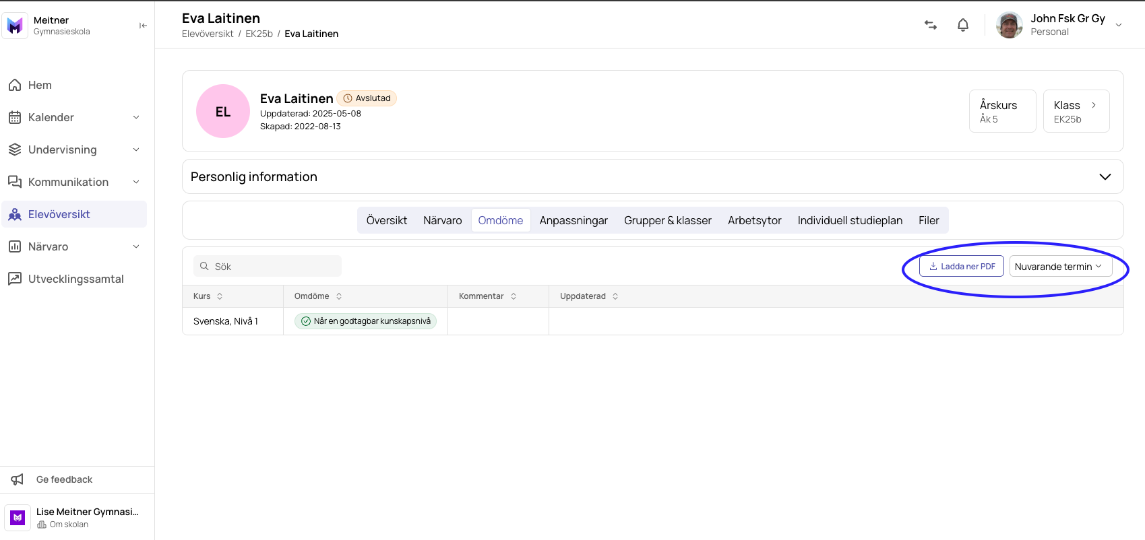Click the Utvecklingssamtal icon
Viewport: 1145px width, 540px height.
click(x=15, y=279)
